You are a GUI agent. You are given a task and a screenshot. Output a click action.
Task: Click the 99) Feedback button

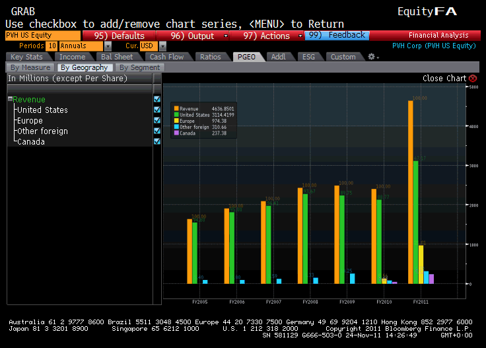[x=336, y=35]
